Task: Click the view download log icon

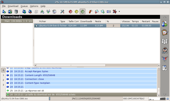Action: pyautogui.click(x=54, y=12)
